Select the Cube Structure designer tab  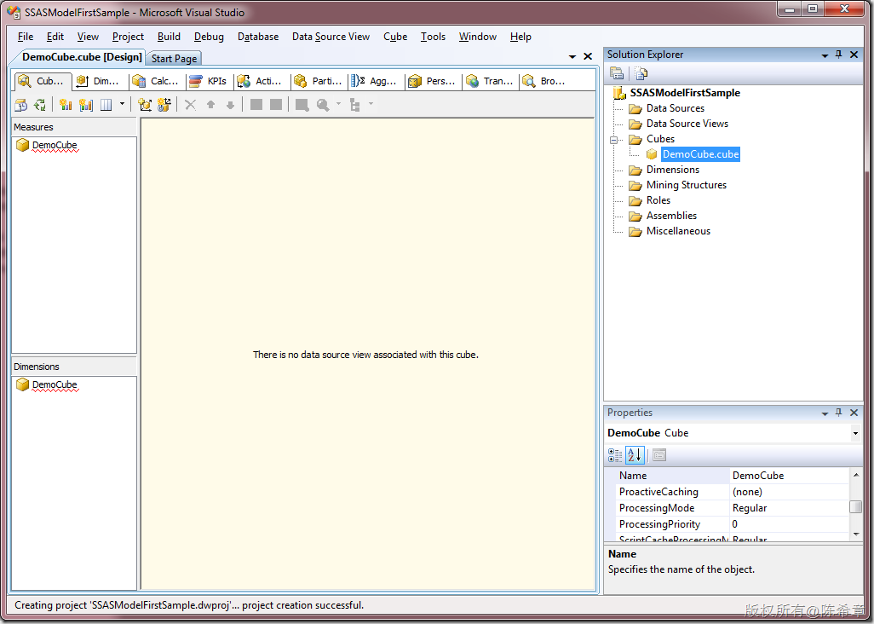pyautogui.click(x=43, y=82)
